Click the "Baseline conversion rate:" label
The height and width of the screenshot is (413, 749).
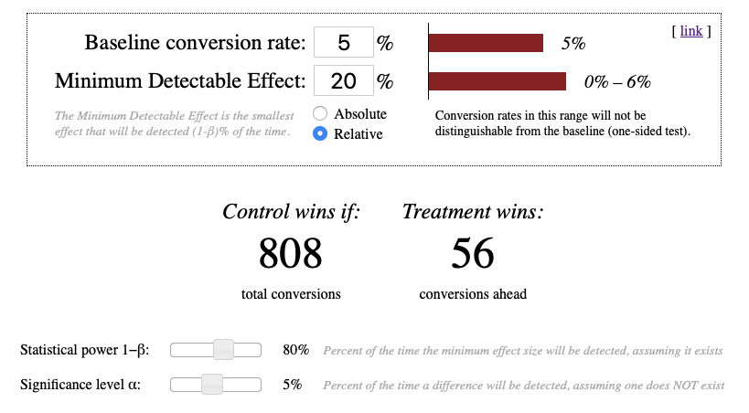pos(195,43)
